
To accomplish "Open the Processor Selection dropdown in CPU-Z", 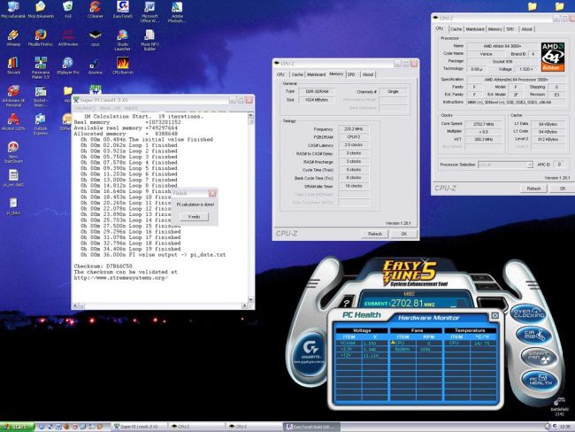I will click(530, 165).
